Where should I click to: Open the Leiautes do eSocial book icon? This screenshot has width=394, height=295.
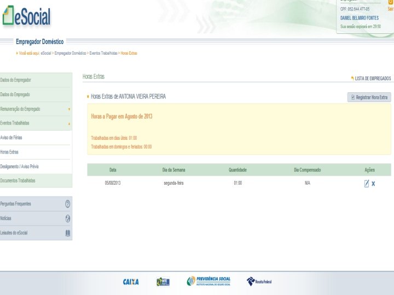pos(68,233)
